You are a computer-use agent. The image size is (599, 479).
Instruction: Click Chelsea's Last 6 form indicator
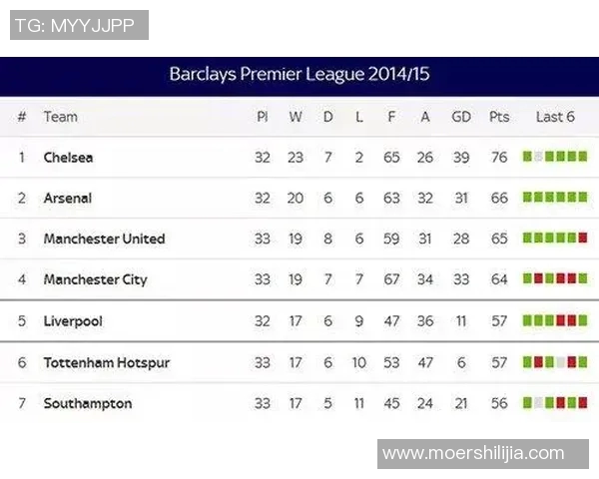pos(555,157)
